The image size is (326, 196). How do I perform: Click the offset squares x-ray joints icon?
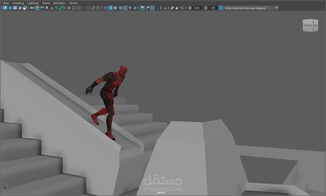click(x=177, y=8)
